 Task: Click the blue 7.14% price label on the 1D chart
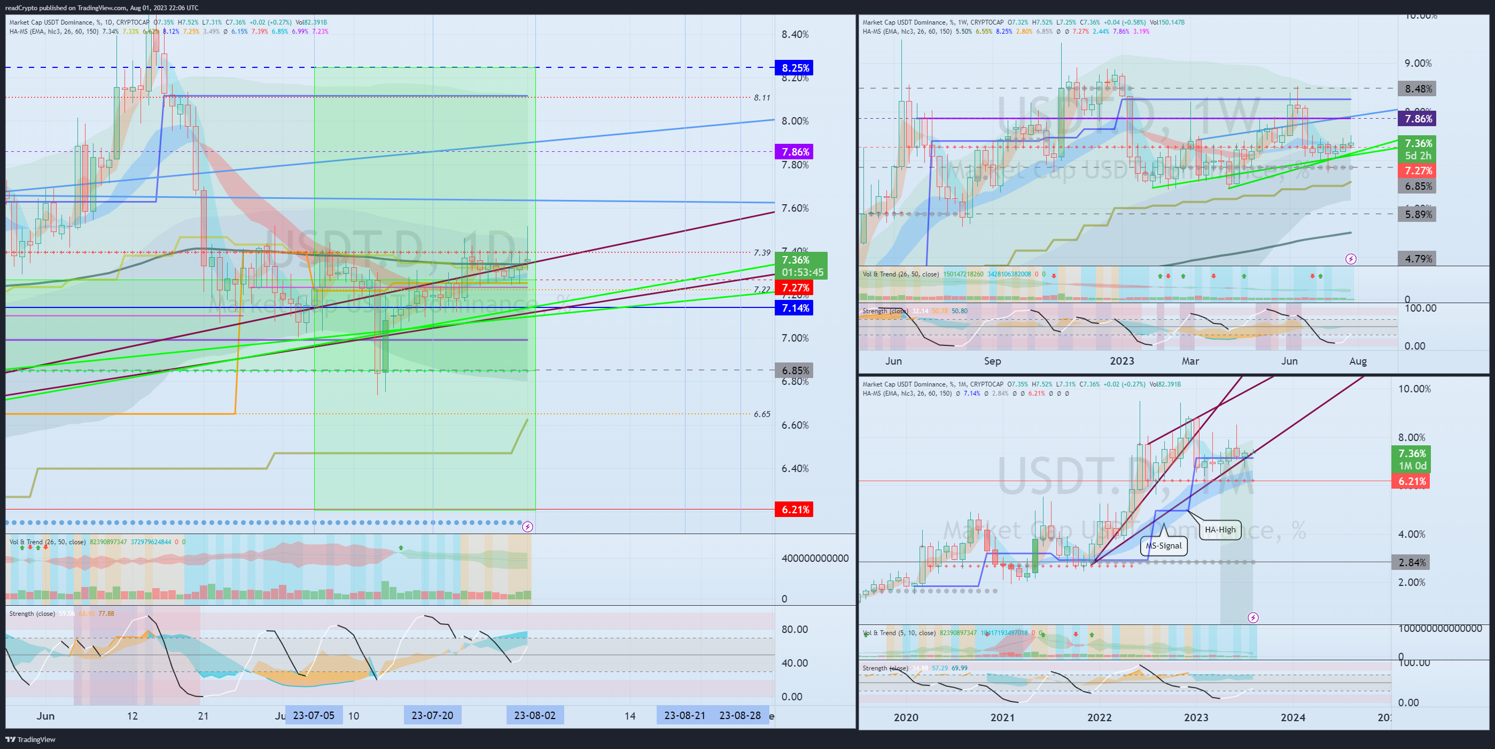(794, 308)
